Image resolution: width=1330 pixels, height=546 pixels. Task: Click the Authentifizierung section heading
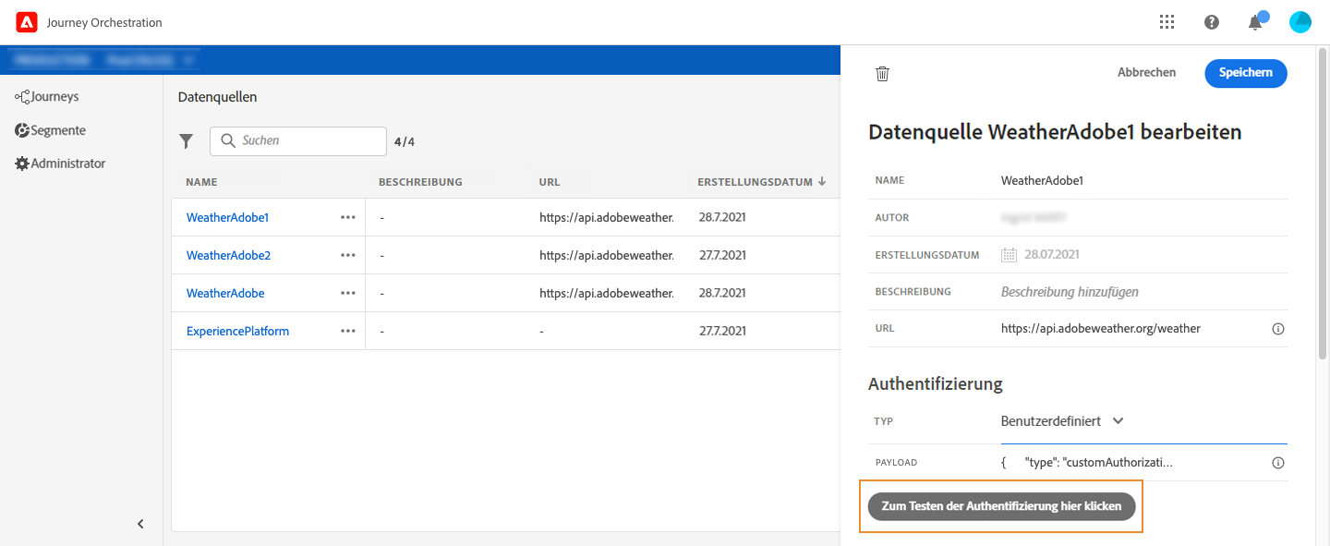(936, 383)
